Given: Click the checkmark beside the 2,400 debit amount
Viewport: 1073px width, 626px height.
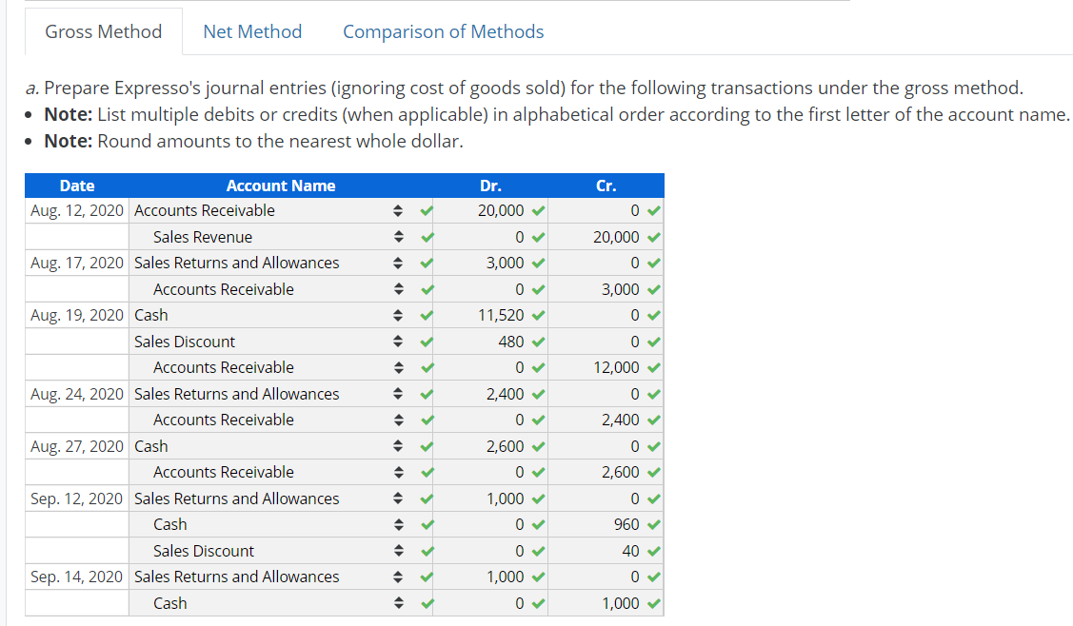Looking at the screenshot, I should pyautogui.click(x=540, y=393).
